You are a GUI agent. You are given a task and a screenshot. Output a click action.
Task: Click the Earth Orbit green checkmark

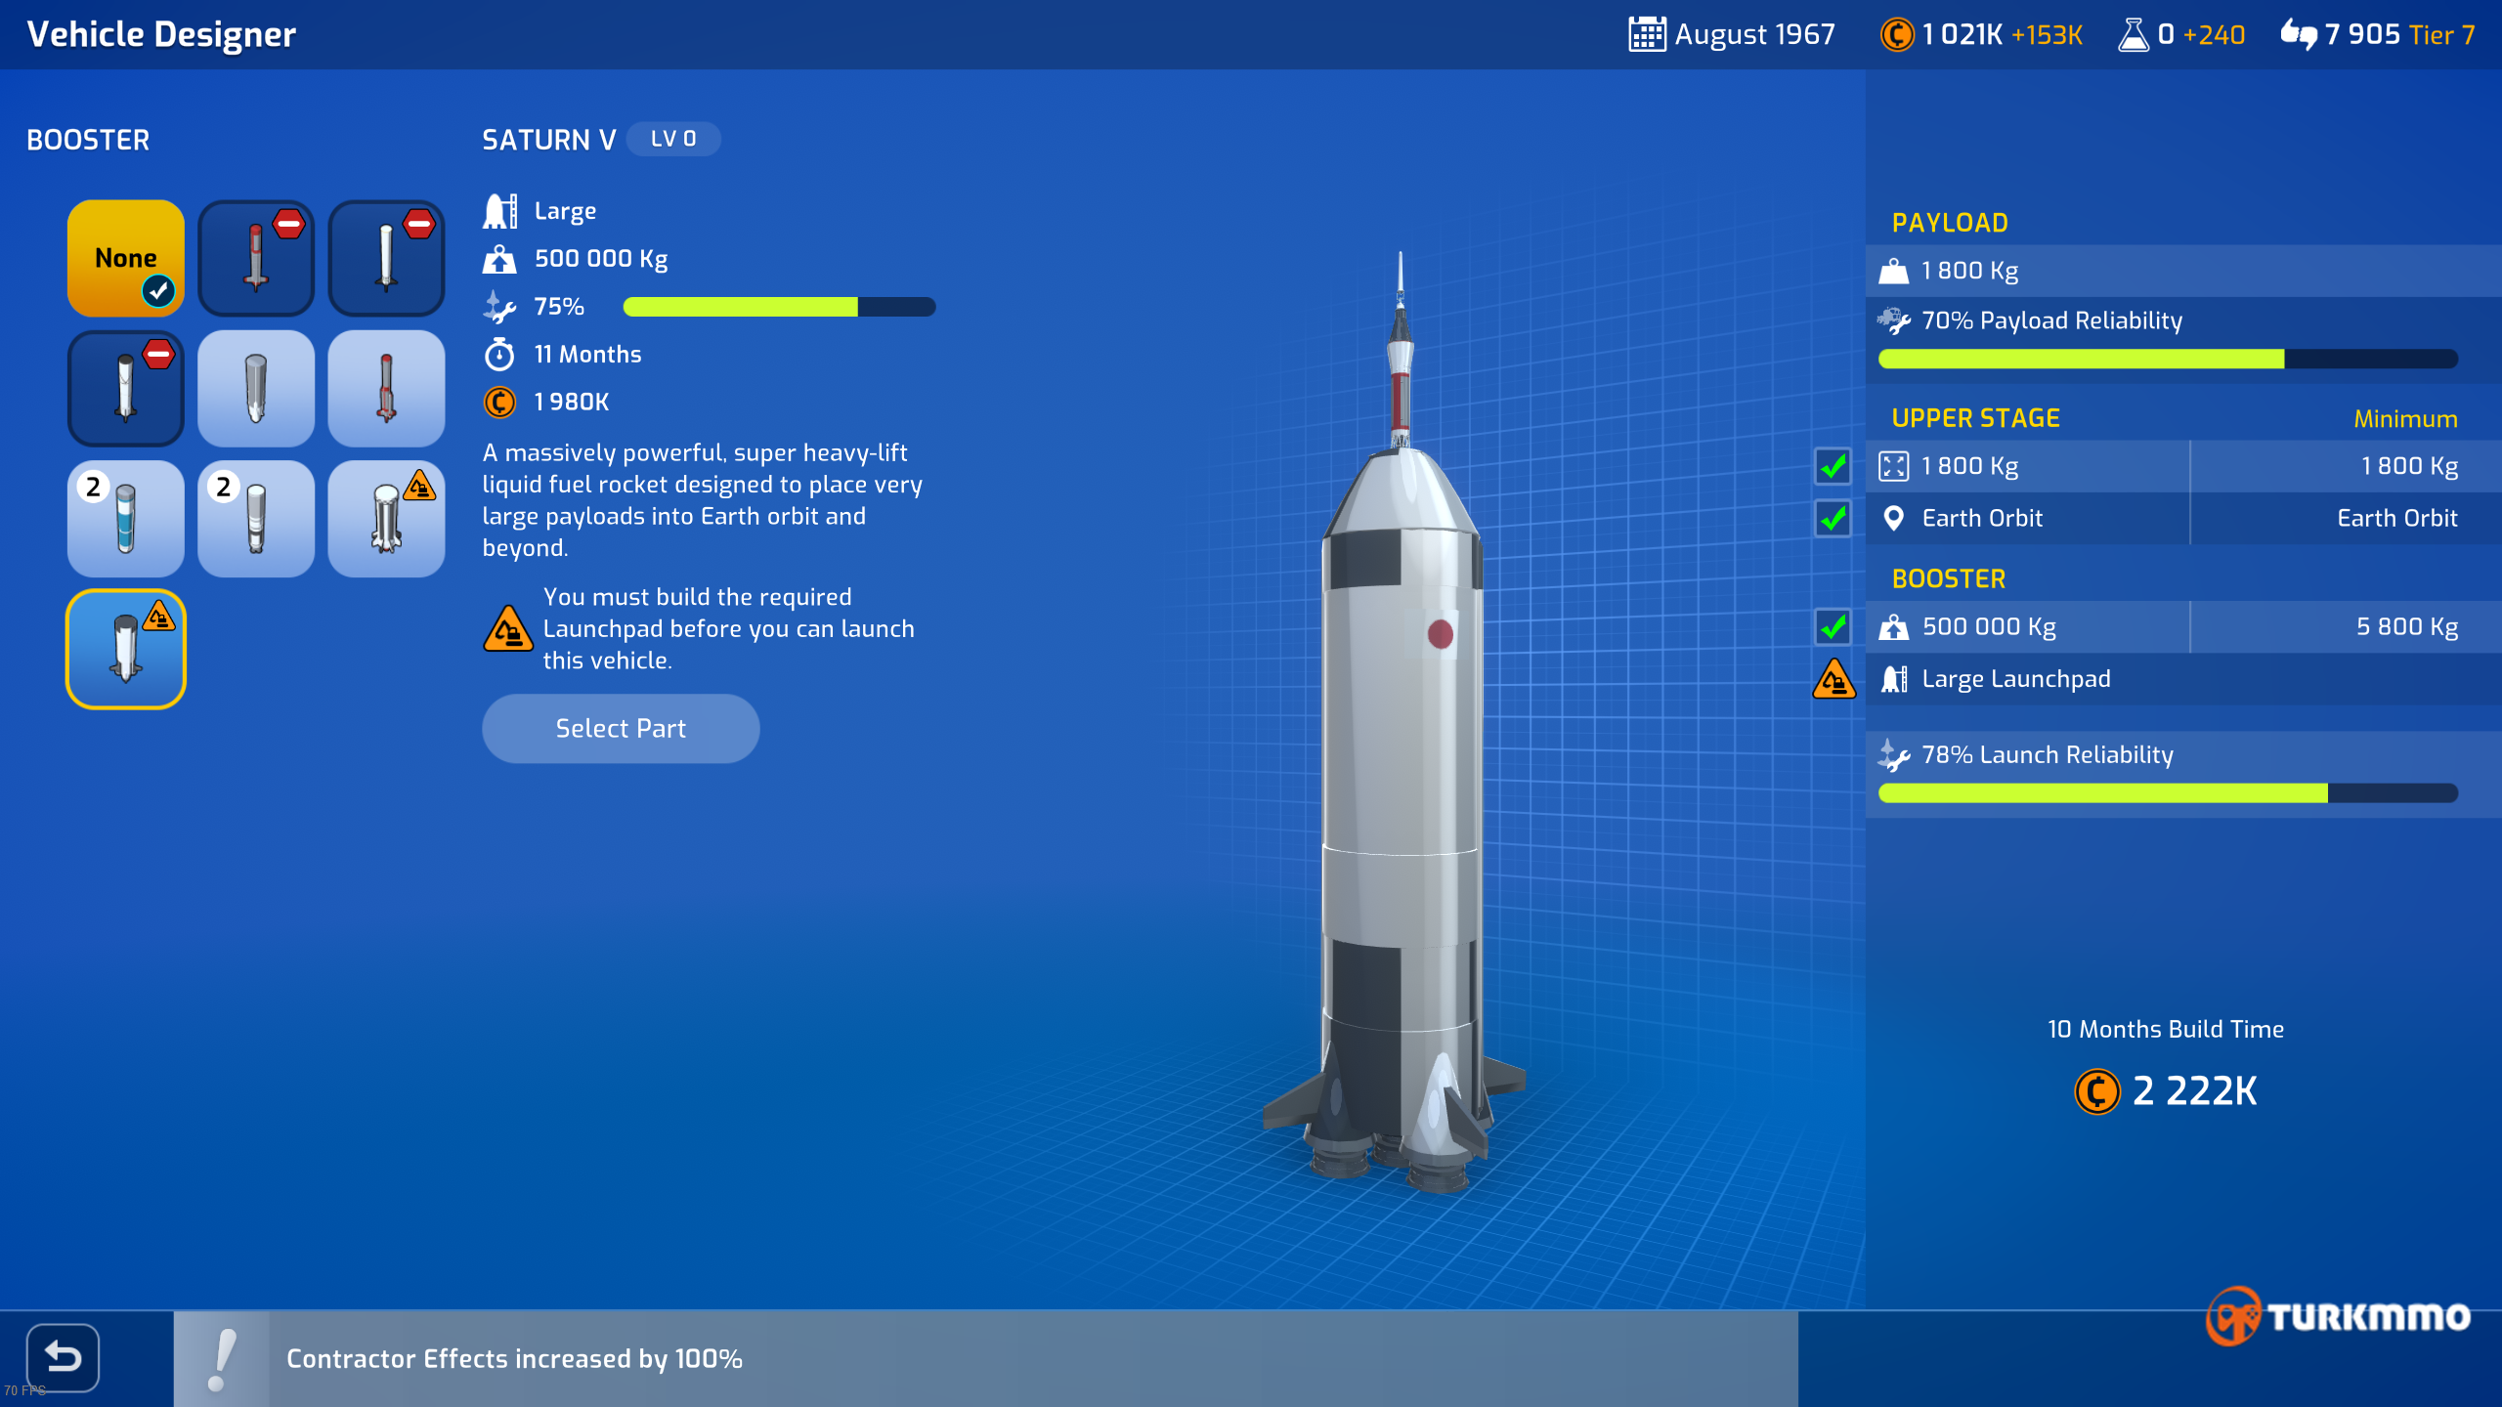[1833, 518]
